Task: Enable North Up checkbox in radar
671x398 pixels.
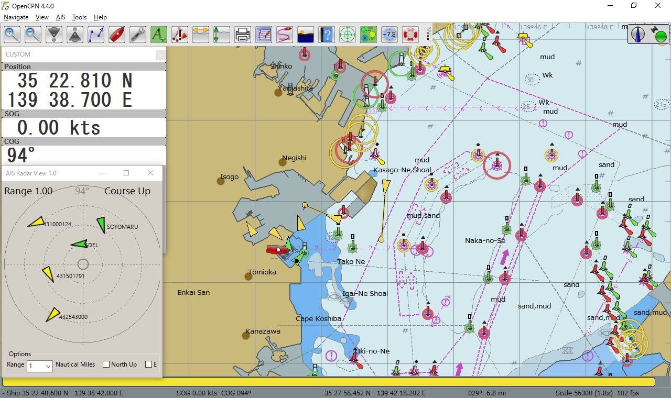Action: point(106,364)
